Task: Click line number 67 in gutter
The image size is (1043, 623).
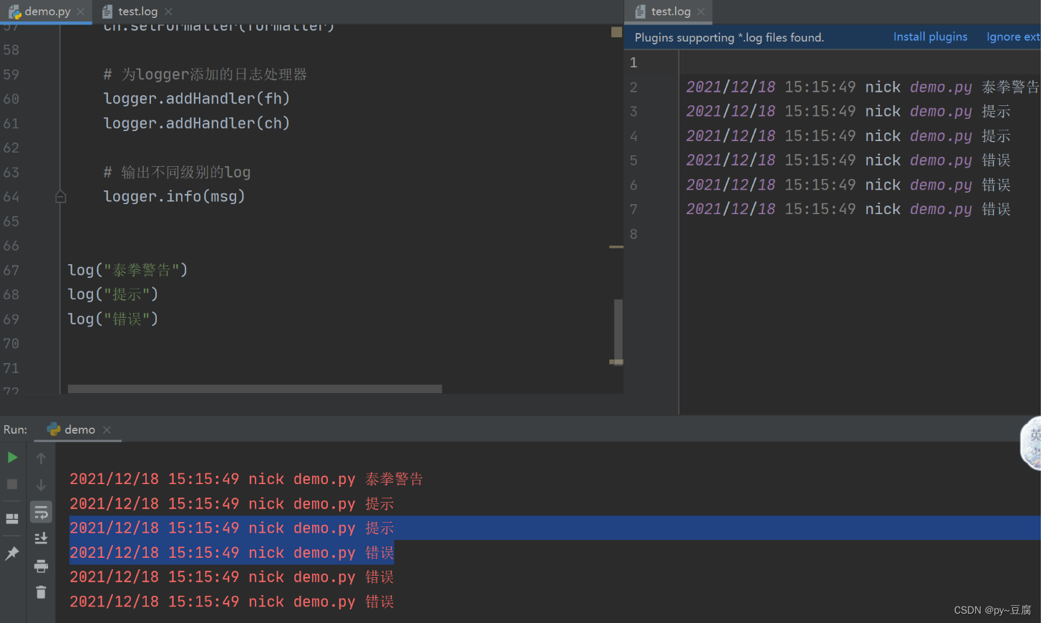Action: pos(11,270)
